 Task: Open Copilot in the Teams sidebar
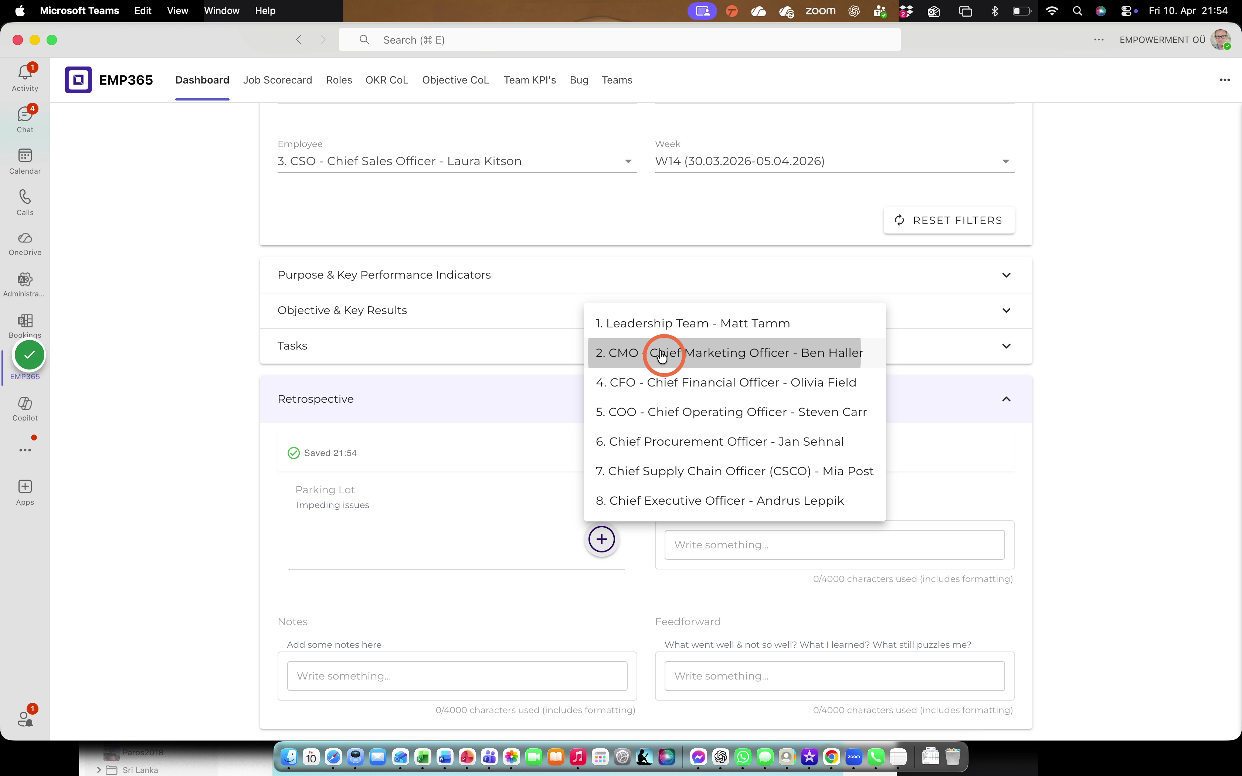(25, 409)
